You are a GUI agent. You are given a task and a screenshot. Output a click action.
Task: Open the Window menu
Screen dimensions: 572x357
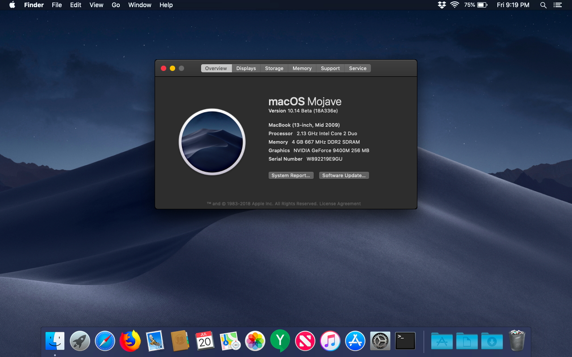point(140,5)
